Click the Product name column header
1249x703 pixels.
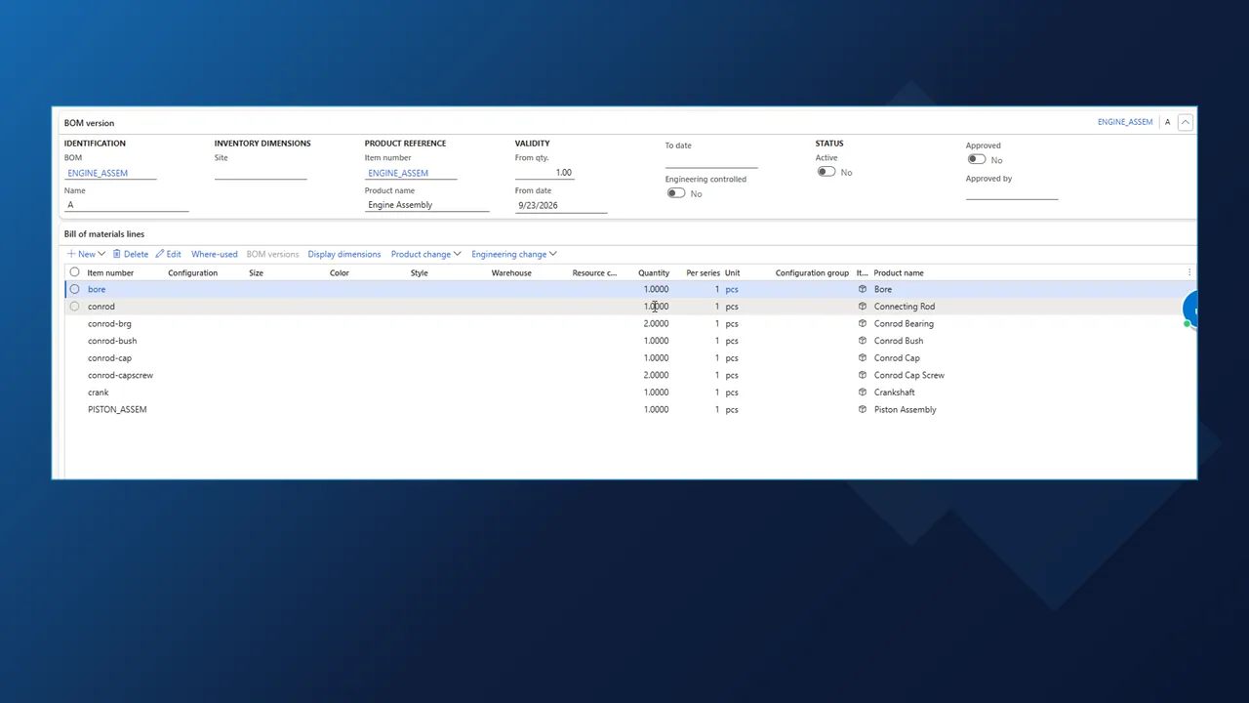point(899,272)
